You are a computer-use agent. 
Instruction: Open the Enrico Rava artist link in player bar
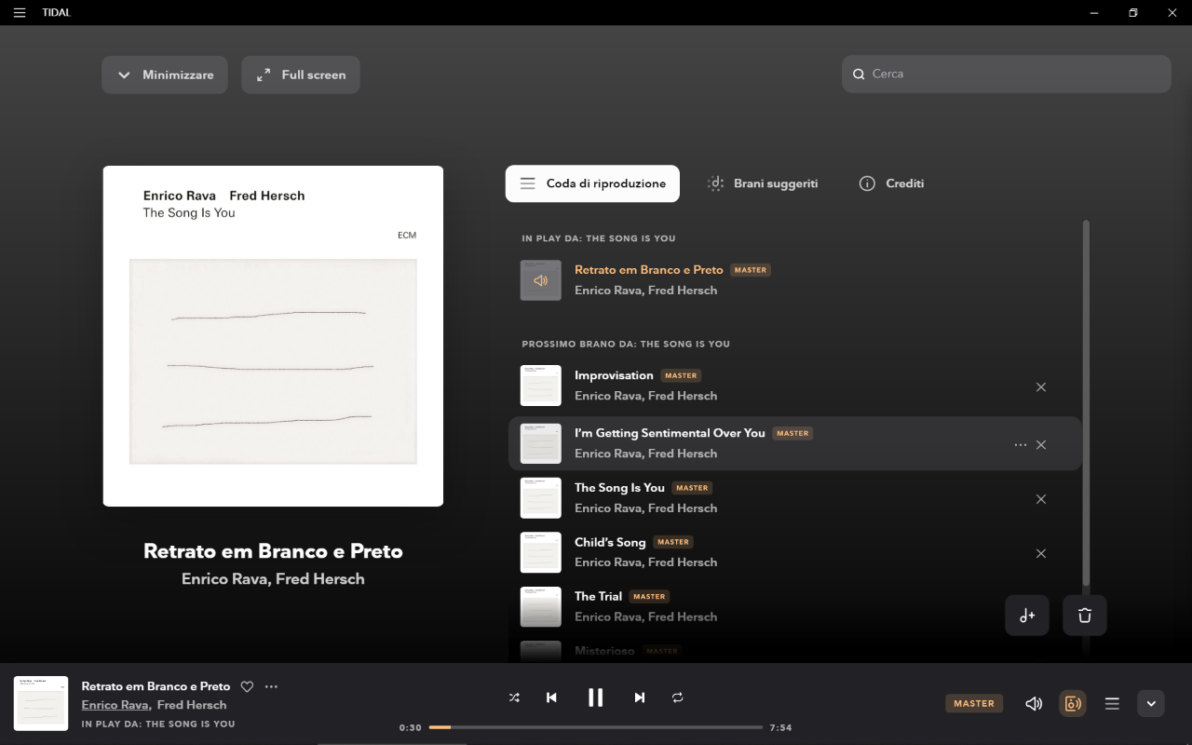coord(115,705)
